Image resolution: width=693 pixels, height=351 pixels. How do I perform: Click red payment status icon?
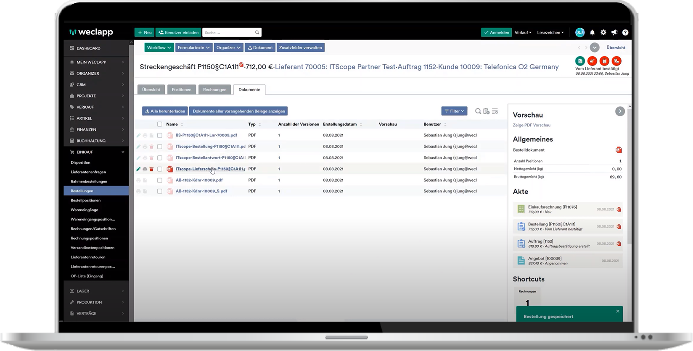(x=616, y=61)
